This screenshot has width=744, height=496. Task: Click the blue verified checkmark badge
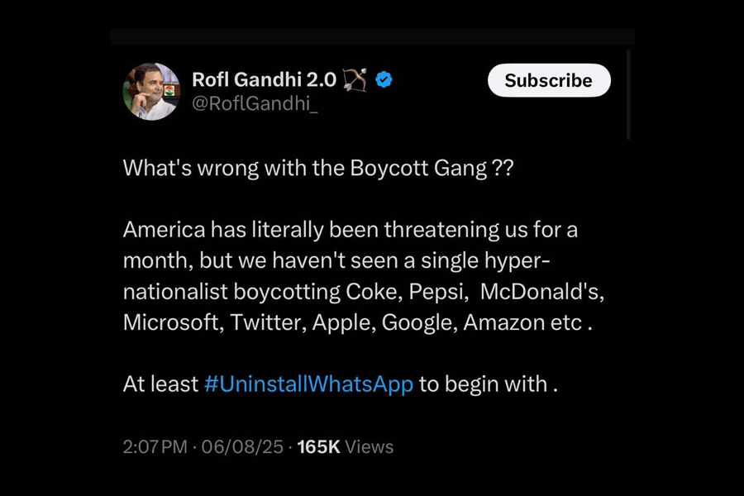pyautogui.click(x=384, y=80)
